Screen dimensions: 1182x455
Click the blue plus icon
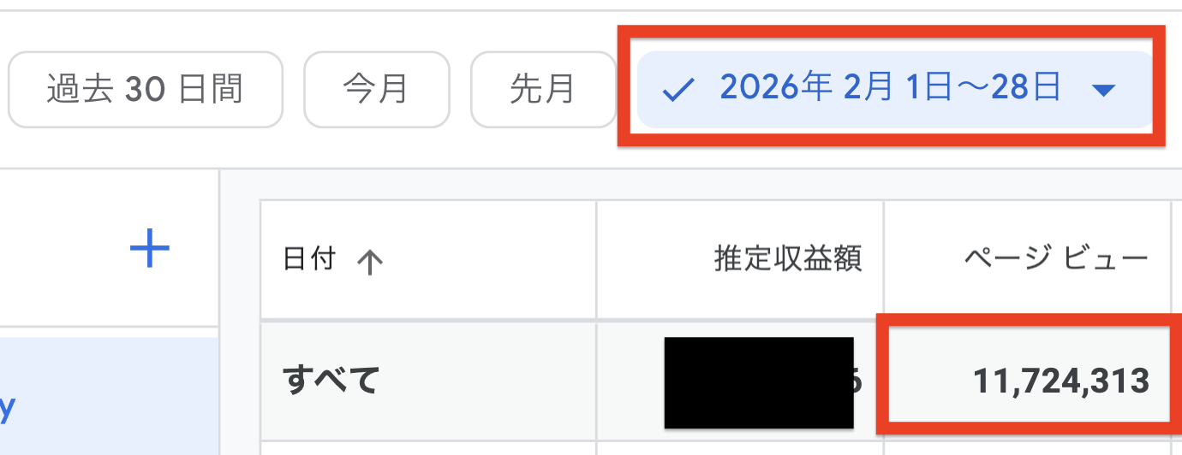150,249
